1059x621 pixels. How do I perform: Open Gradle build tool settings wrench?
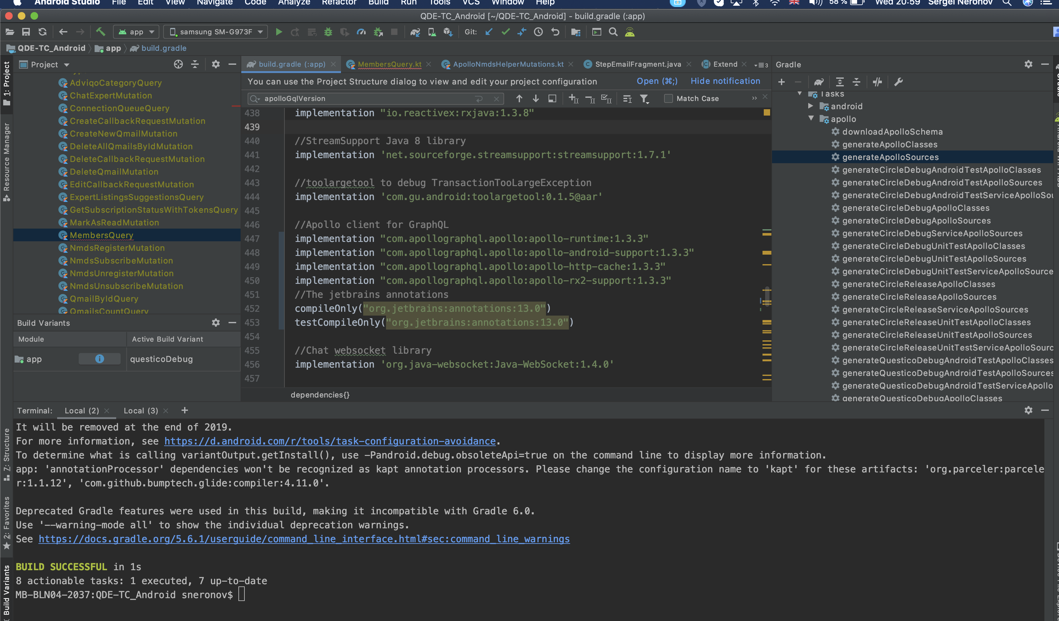pos(898,82)
